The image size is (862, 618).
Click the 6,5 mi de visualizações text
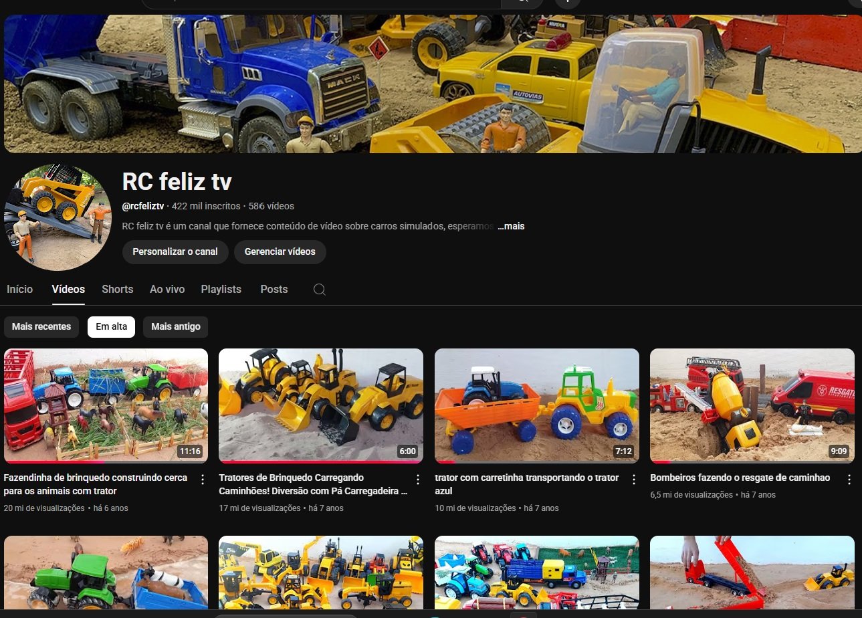click(x=691, y=495)
